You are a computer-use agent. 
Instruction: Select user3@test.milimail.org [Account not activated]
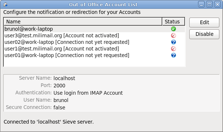(x=94, y=35)
